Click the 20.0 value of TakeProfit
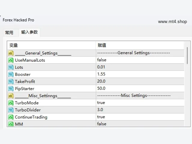Screen dimensions: 192x144 (x=101, y=81)
